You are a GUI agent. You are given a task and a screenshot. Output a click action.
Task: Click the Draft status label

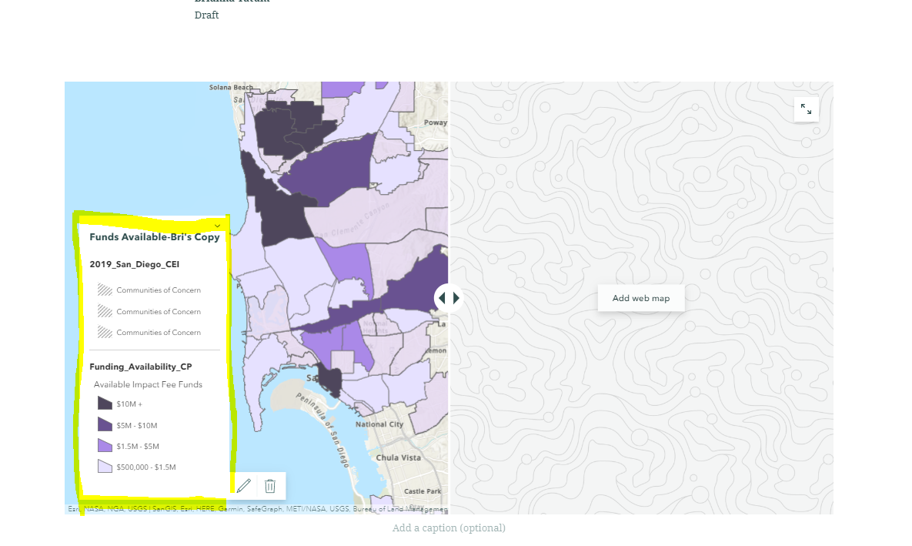click(x=206, y=15)
